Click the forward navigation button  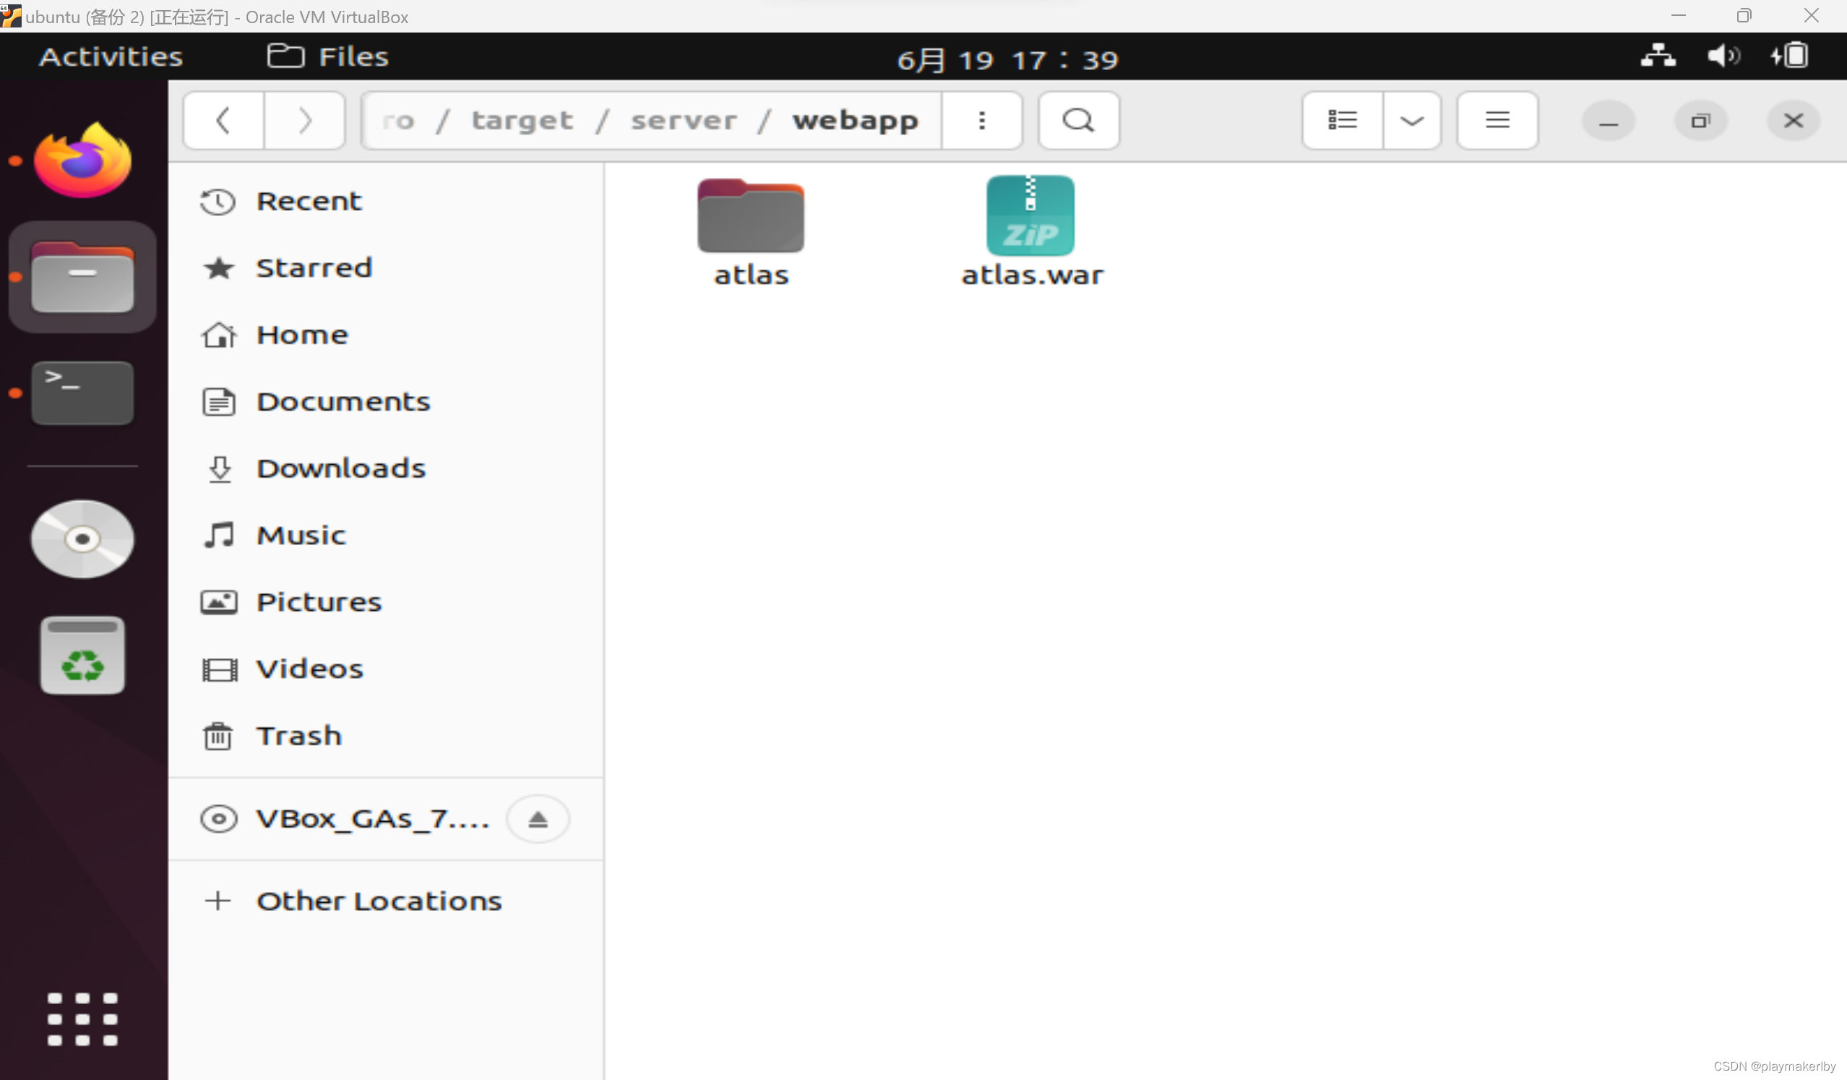coord(305,119)
